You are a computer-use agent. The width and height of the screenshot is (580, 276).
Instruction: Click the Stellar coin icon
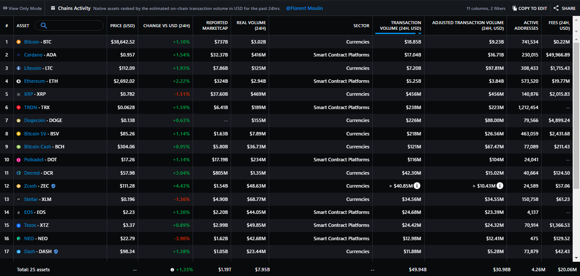point(19,199)
